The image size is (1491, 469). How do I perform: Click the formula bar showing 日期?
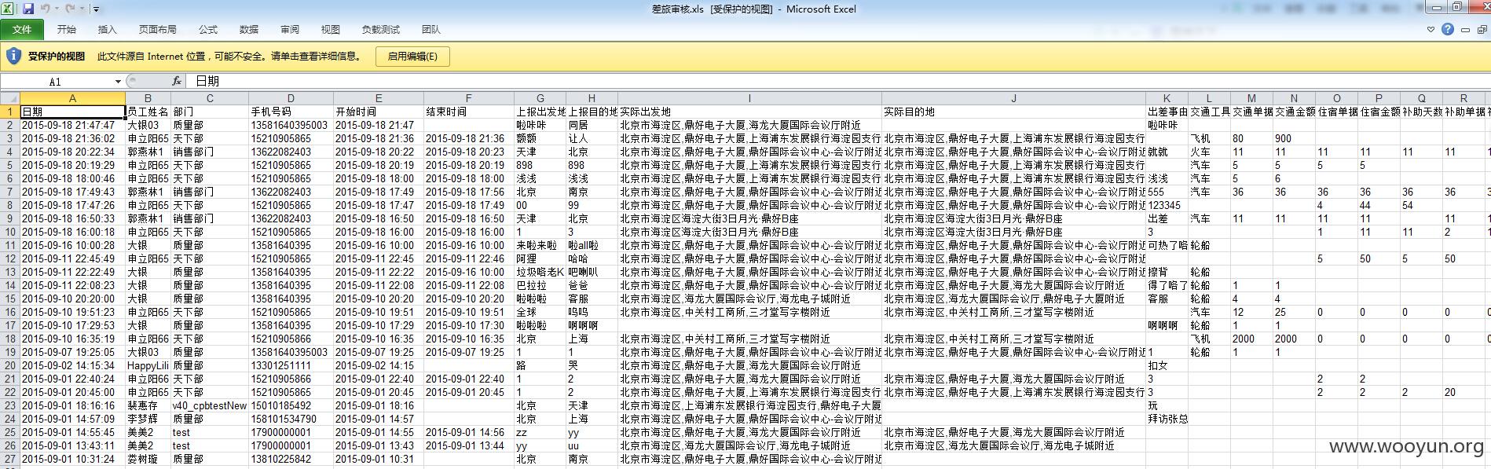click(837, 81)
